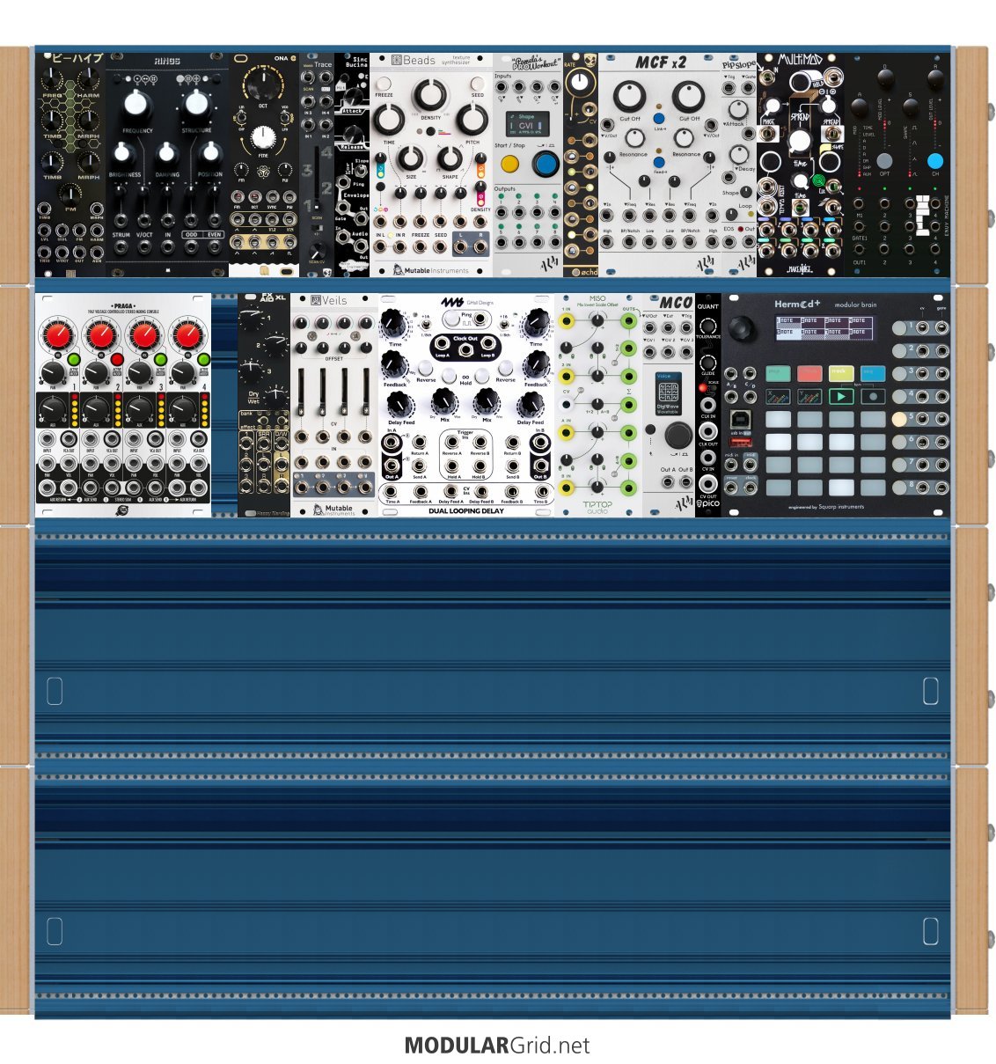
Task: Push the yellow track button on Hermod+
Action: (x=840, y=373)
